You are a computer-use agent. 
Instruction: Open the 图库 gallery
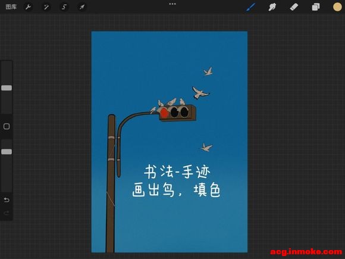coord(11,7)
